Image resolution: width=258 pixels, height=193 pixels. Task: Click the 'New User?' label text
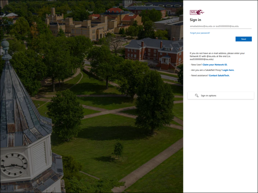point(196,65)
